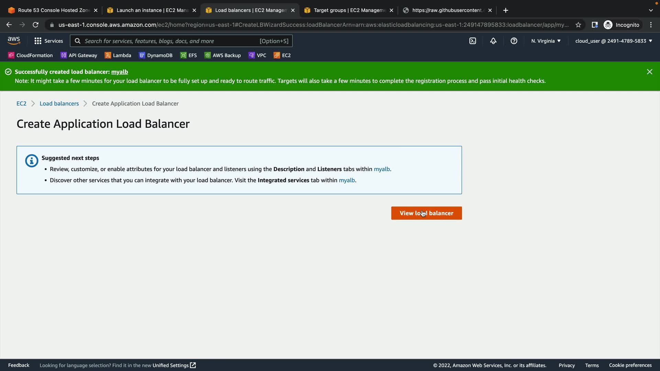Reload the current page
This screenshot has height=371, width=660.
(35, 25)
